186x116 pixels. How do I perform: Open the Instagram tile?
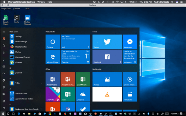point(130,57)
